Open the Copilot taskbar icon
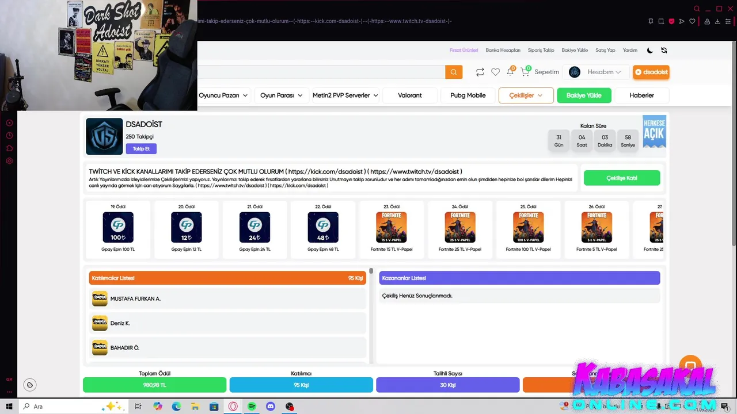 [x=158, y=407]
